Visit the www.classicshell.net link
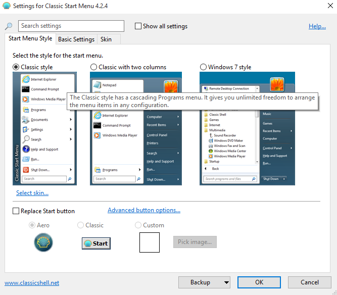337x295 pixels. pos(32,283)
